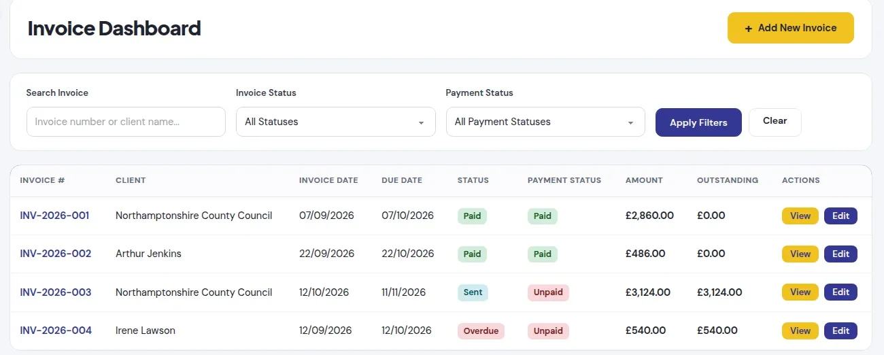Select the Arthur Jenkins client cell
This screenshot has width=884, height=355.
[x=148, y=254]
